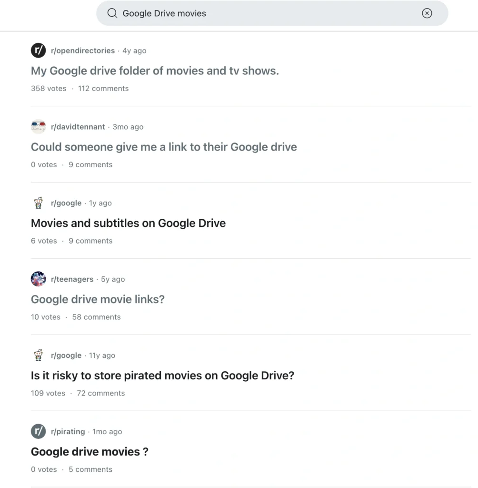
Task: Click the search magnifying glass icon
Action: click(112, 13)
